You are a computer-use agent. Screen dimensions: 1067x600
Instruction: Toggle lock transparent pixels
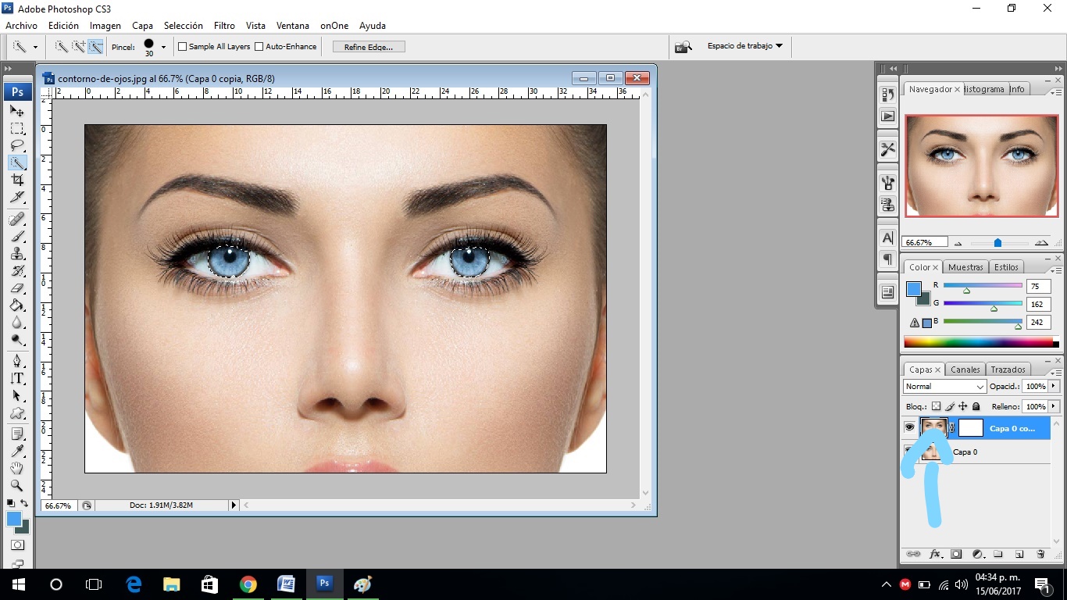(x=937, y=407)
